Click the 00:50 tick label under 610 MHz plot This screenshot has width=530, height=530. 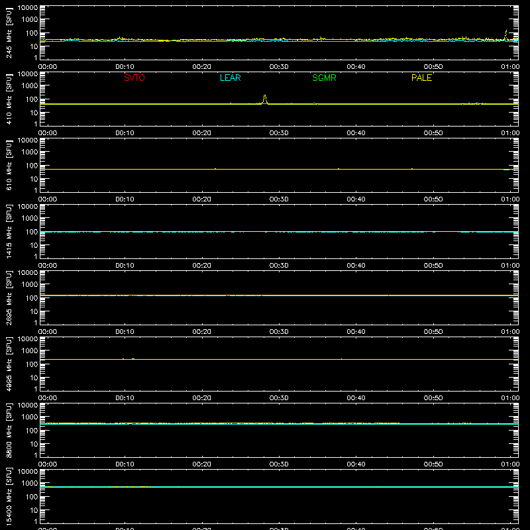coord(433,199)
